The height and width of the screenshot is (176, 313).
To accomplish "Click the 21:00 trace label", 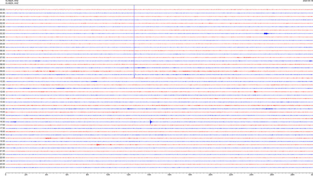I will click(2, 151).
